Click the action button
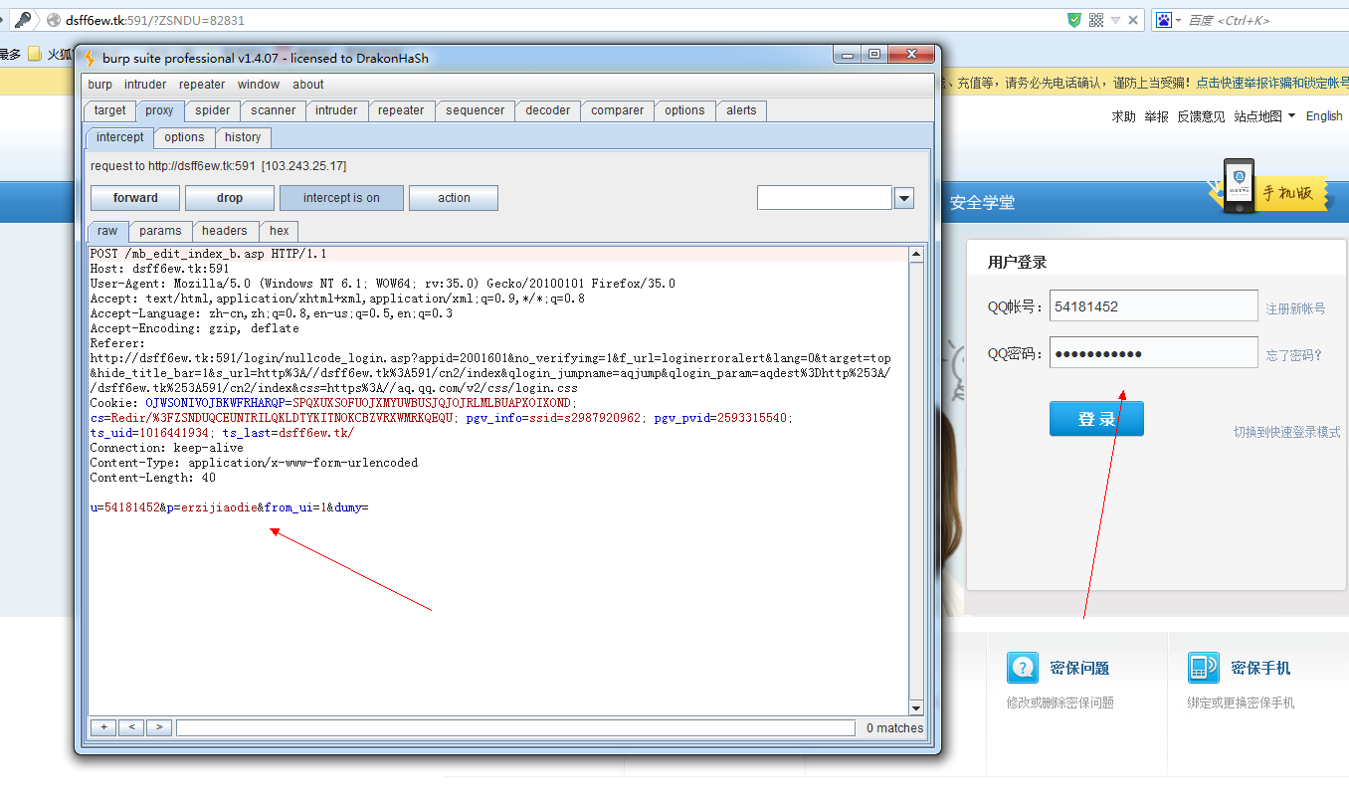The height and width of the screenshot is (803, 1349). tap(454, 198)
